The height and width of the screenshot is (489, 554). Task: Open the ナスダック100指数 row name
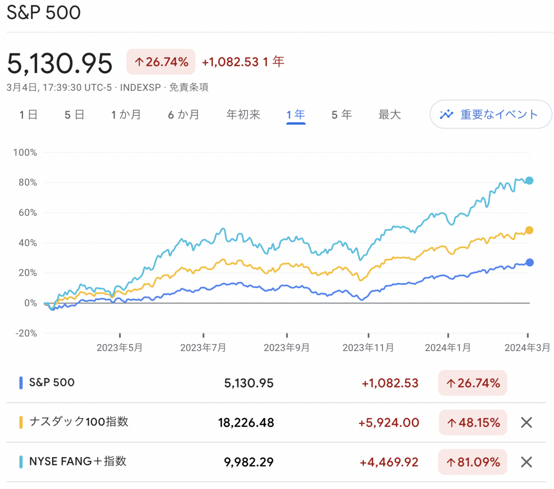coord(79,422)
